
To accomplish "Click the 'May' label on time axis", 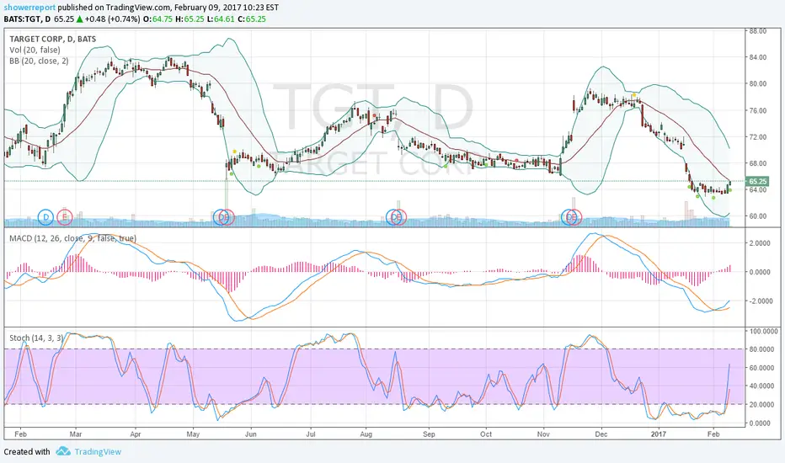I will click(x=193, y=434).
